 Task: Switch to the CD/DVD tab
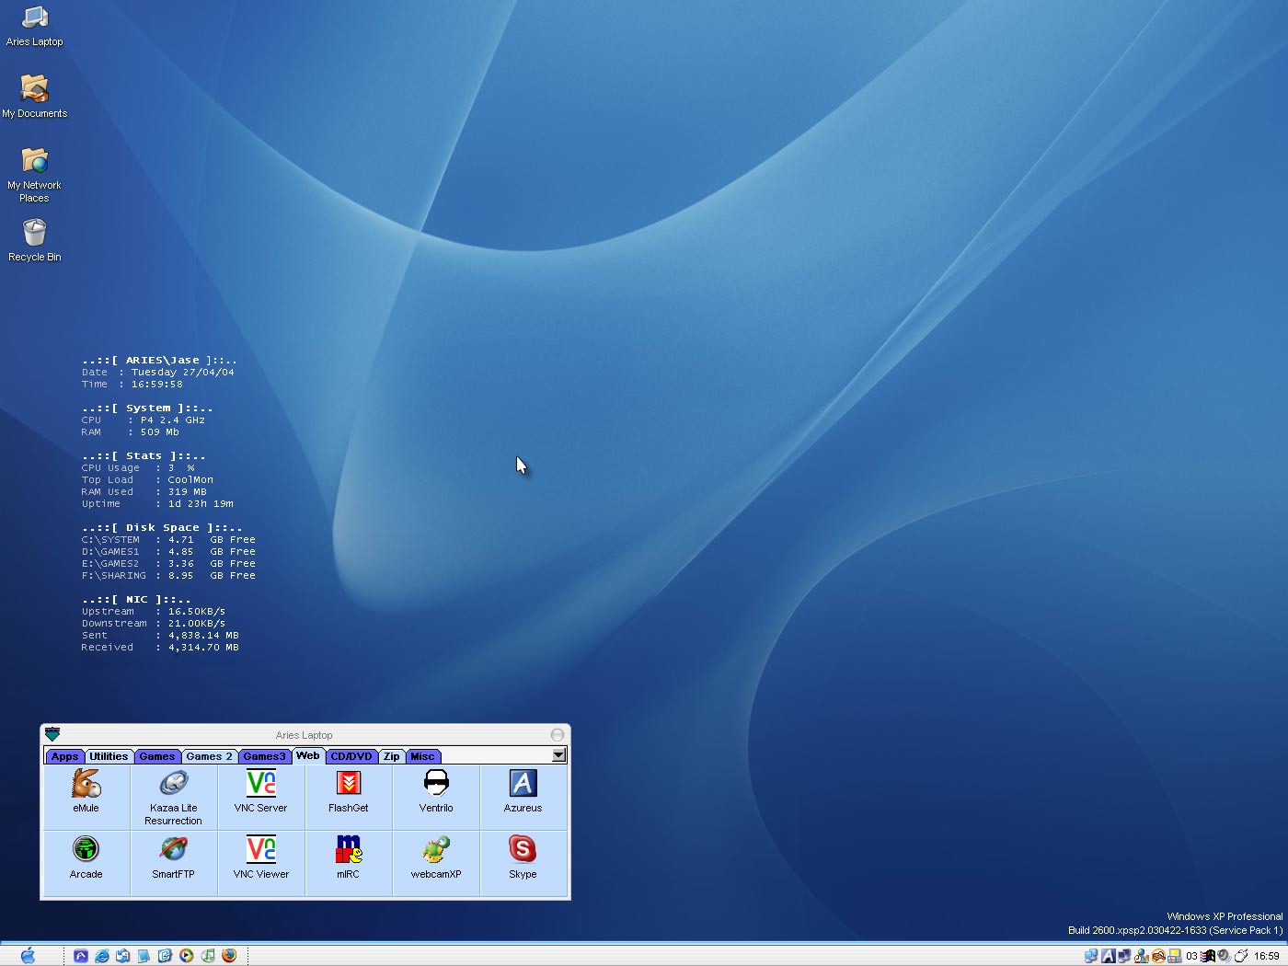tap(351, 756)
